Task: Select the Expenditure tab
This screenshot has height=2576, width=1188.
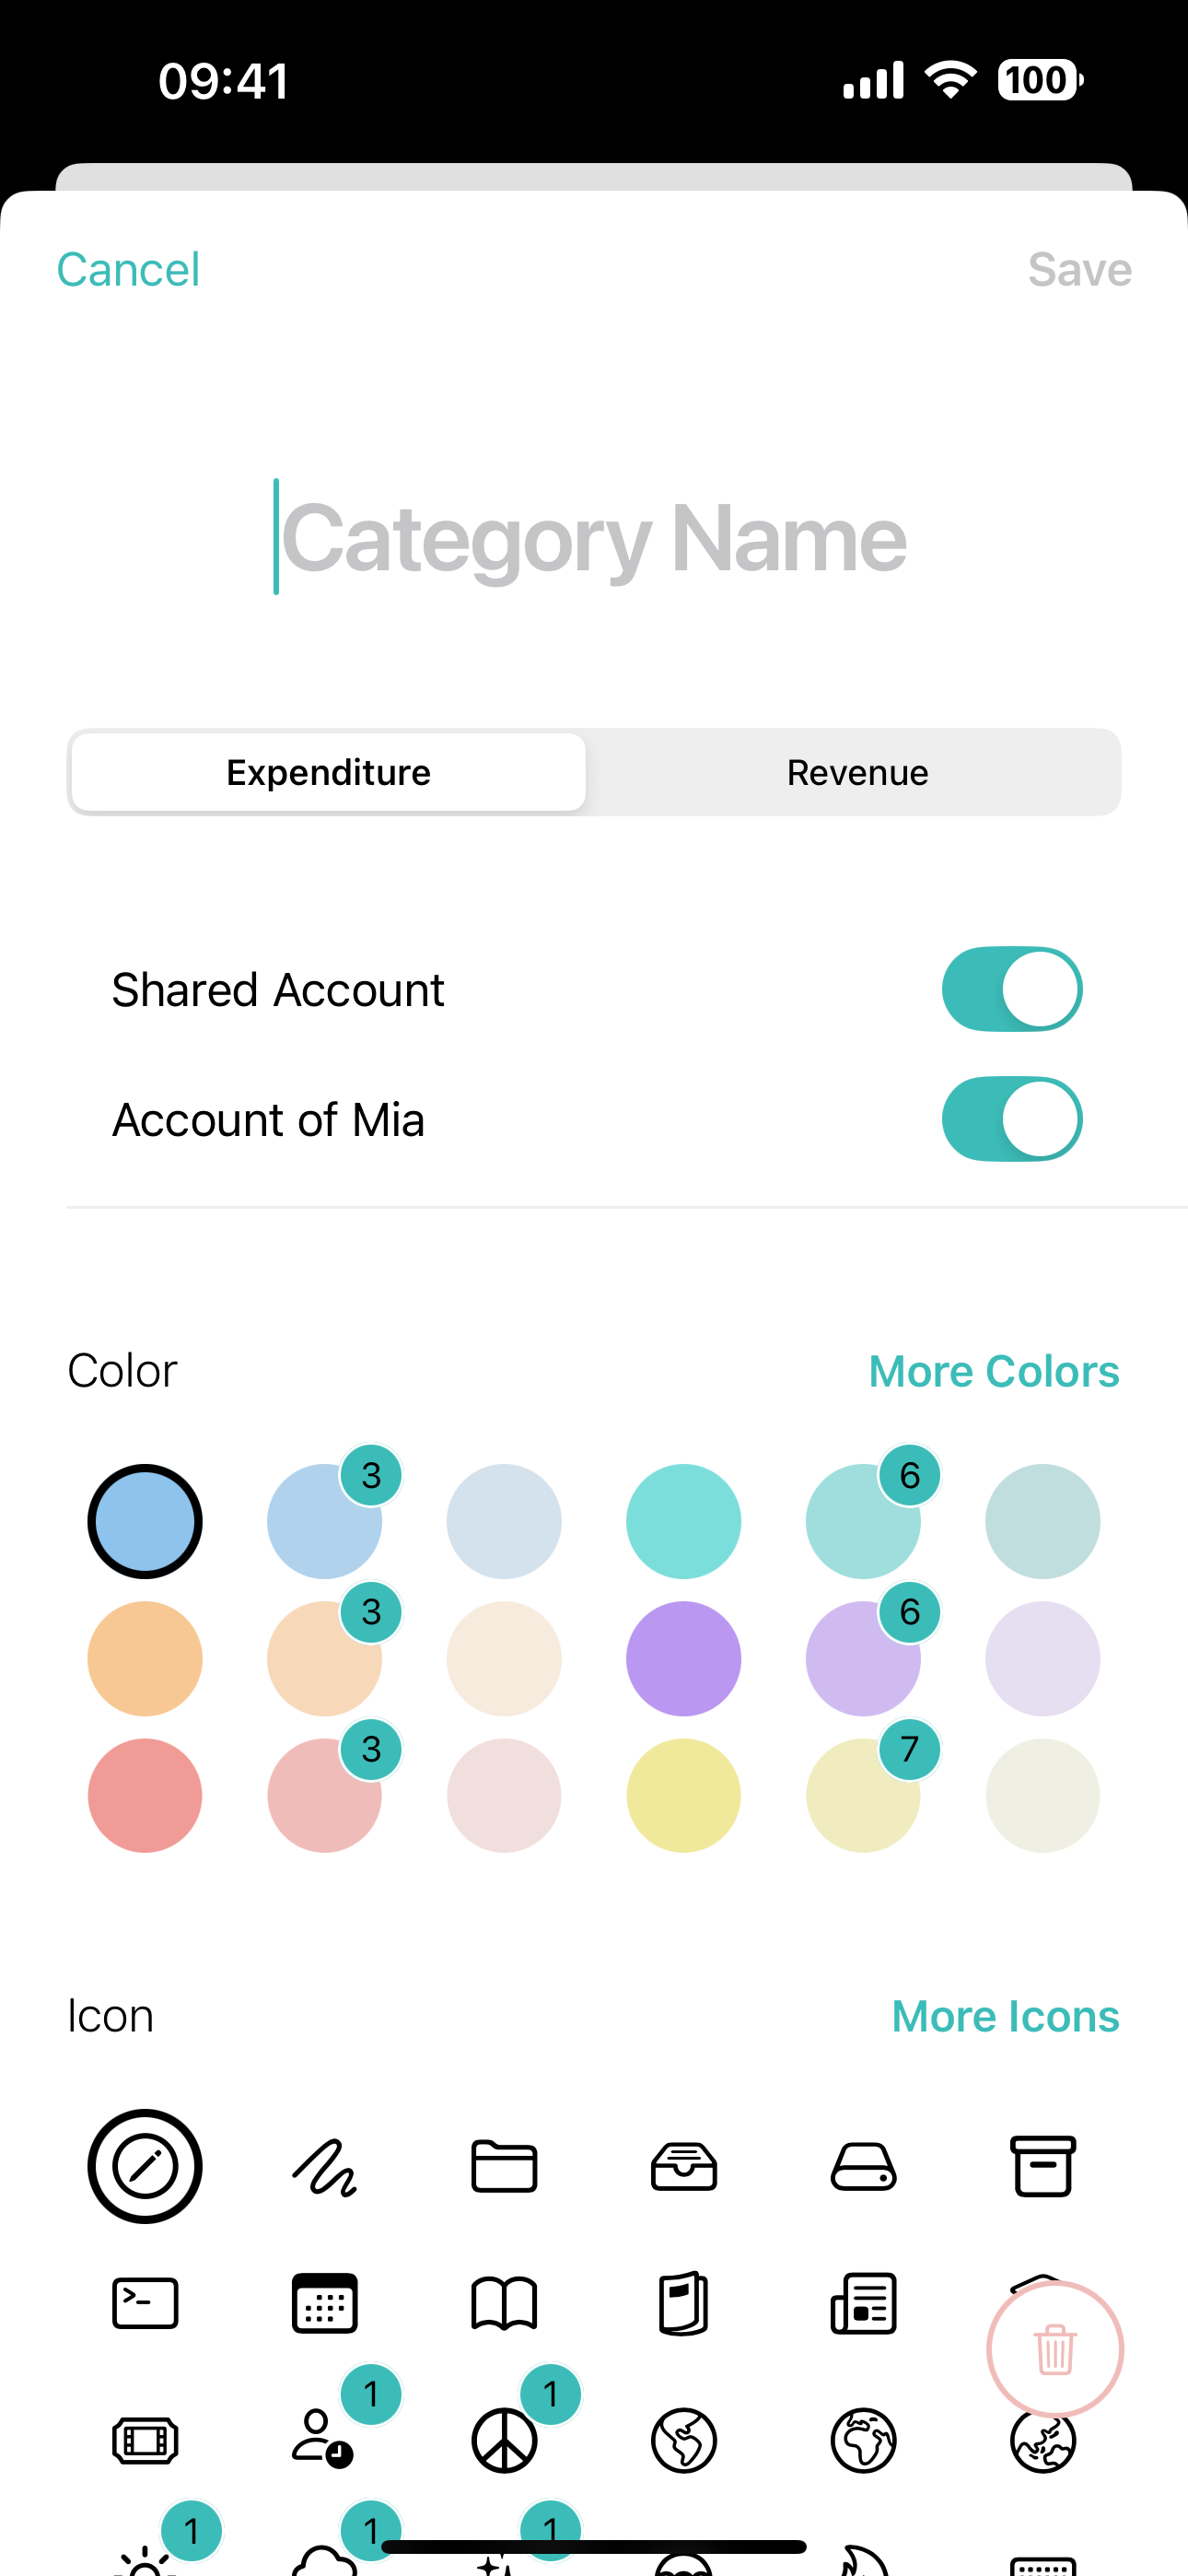Action: pyautogui.click(x=329, y=773)
